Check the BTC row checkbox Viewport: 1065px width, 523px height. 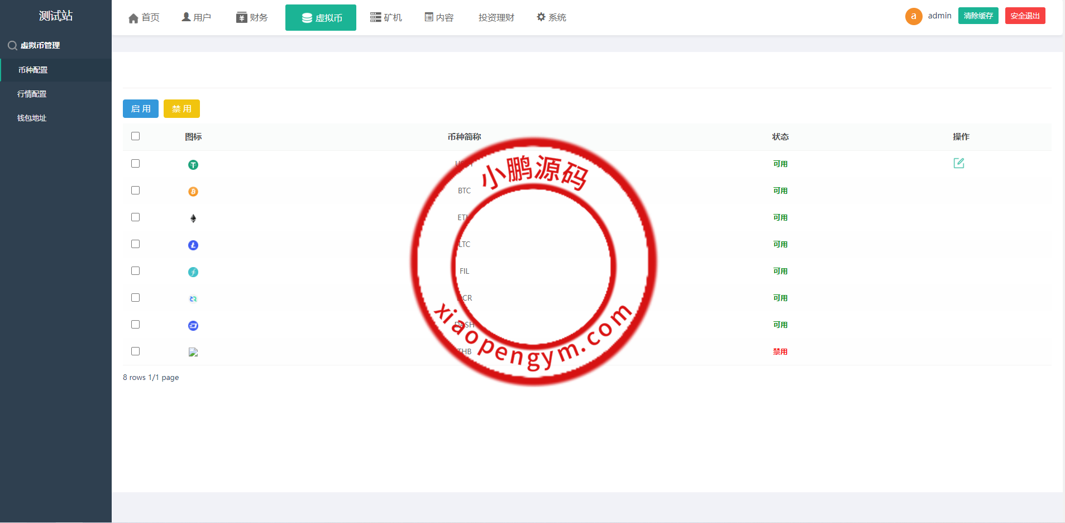(x=135, y=191)
